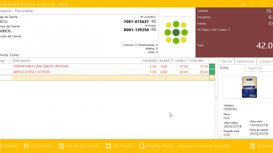This screenshot has width=273, height=153.
Task: Launch the Calculadora icon
Action: (253, 146)
